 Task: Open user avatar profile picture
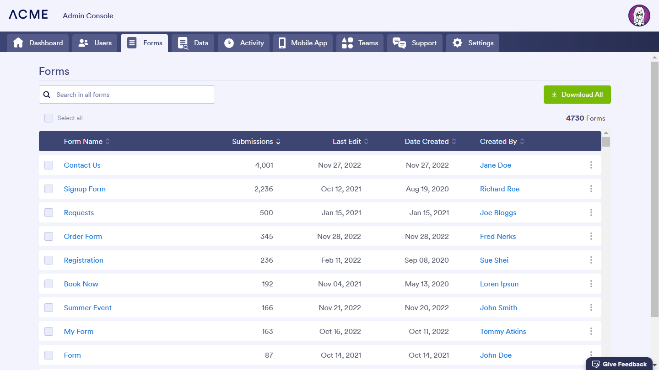point(639,16)
